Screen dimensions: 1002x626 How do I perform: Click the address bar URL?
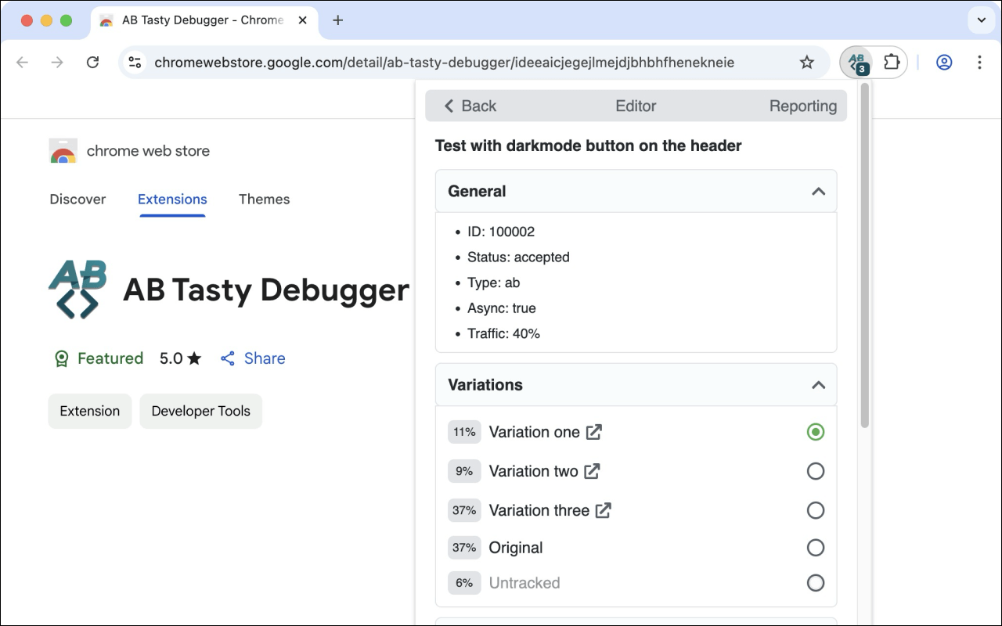click(444, 63)
